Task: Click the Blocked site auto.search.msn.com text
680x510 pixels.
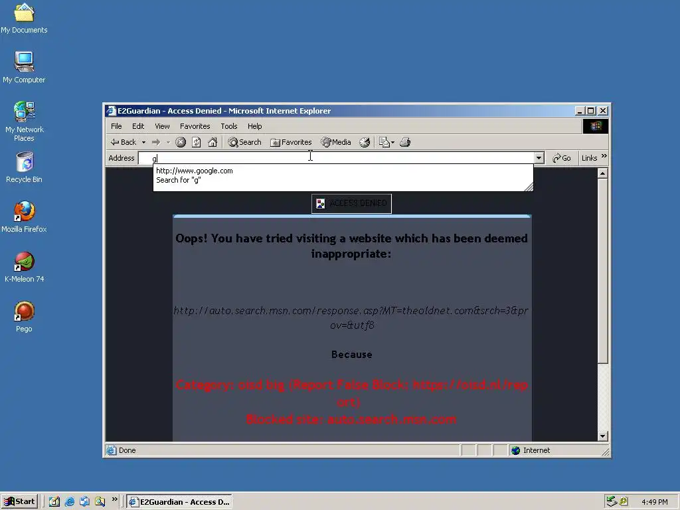Action: coord(351,420)
